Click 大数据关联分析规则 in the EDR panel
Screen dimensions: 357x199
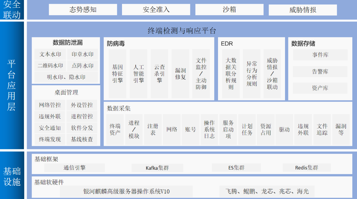pos(231,74)
